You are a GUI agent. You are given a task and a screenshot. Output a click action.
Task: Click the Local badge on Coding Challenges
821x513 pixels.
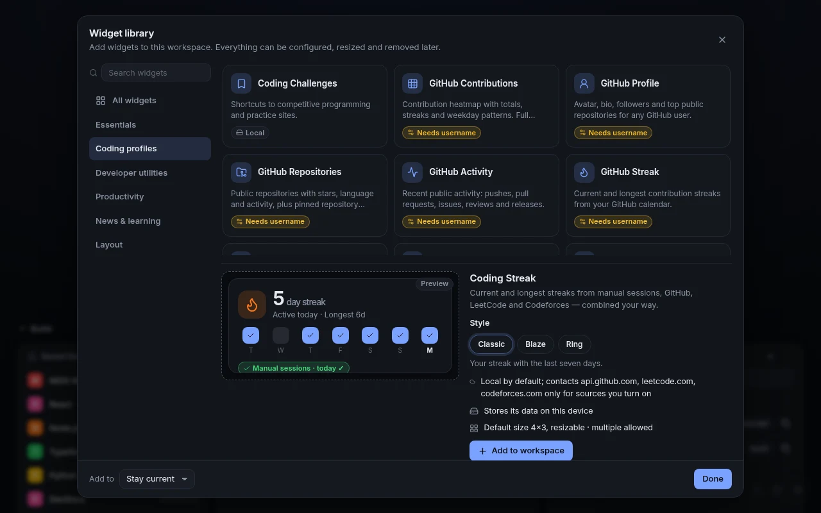(250, 133)
